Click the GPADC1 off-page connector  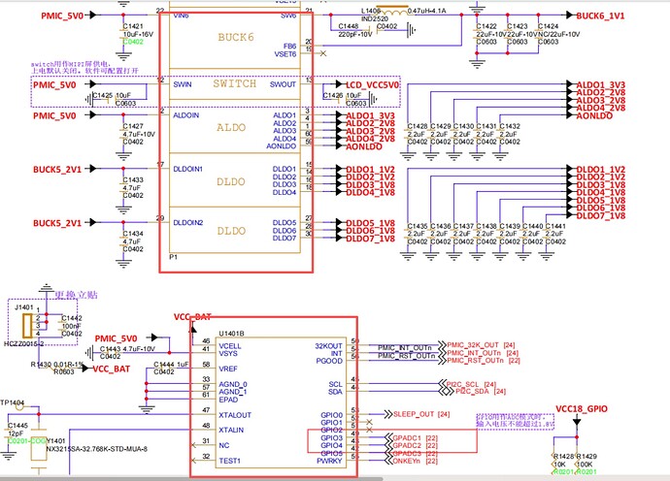(x=411, y=438)
